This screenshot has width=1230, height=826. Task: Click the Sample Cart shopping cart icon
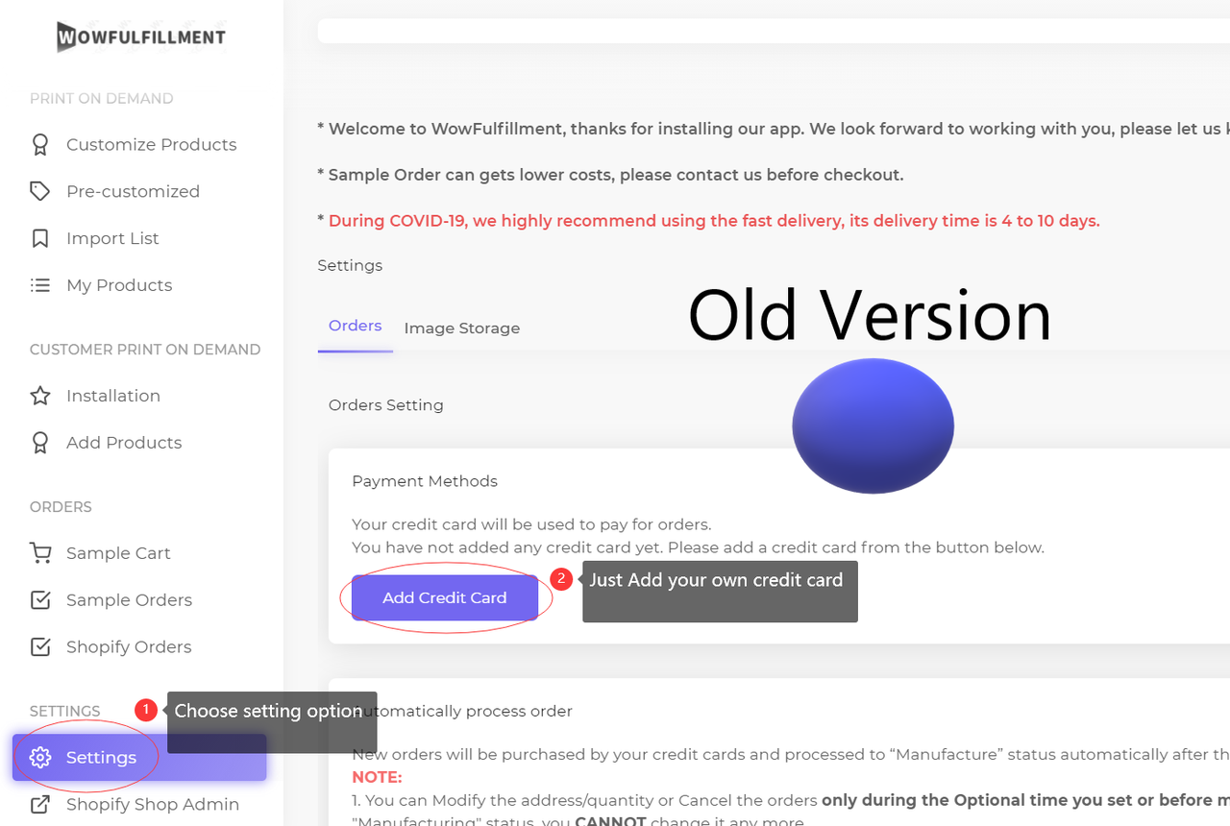pyautogui.click(x=40, y=553)
